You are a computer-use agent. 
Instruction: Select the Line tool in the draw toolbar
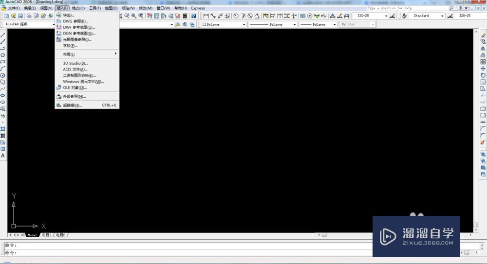[x=3, y=35]
